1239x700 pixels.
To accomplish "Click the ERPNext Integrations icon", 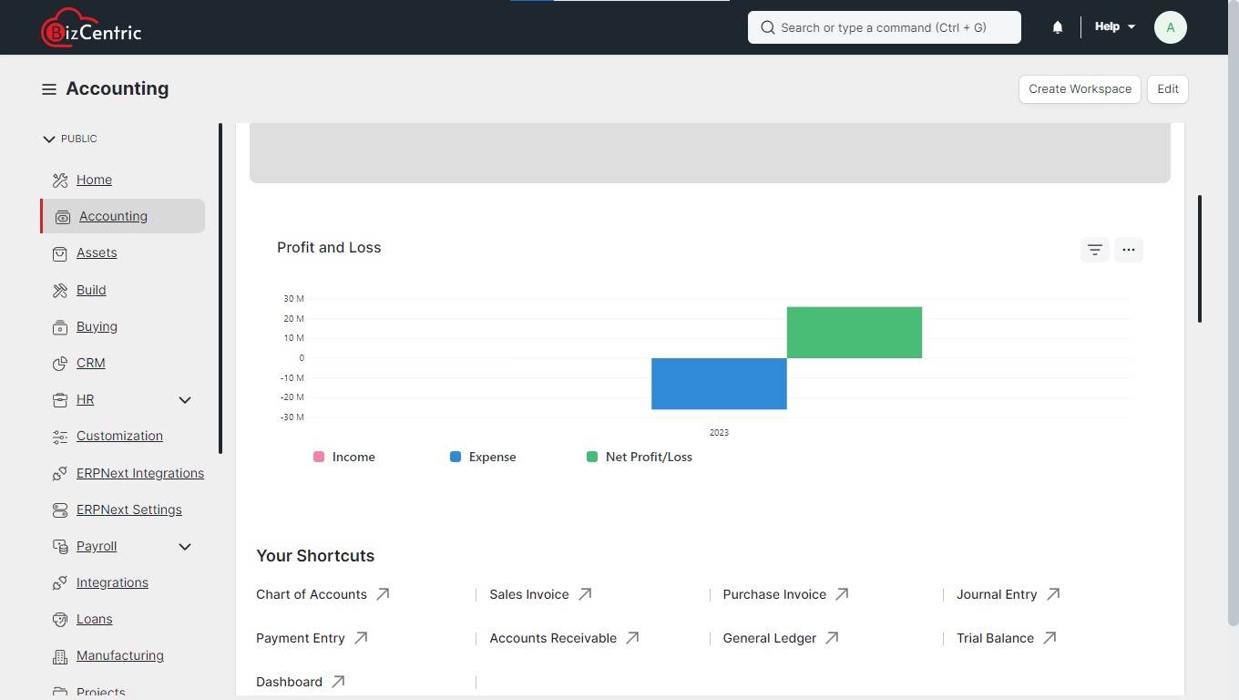I will point(60,474).
